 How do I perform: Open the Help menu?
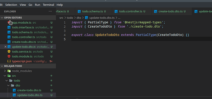point(60,5)
